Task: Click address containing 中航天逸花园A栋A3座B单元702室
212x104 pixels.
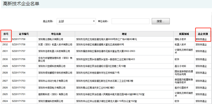Action: pos(110,94)
